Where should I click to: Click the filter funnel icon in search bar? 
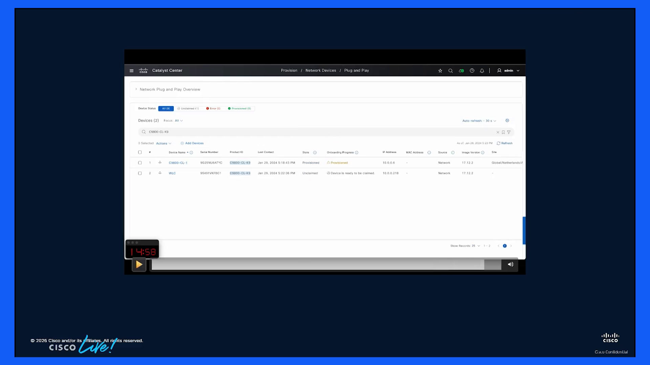[508, 132]
